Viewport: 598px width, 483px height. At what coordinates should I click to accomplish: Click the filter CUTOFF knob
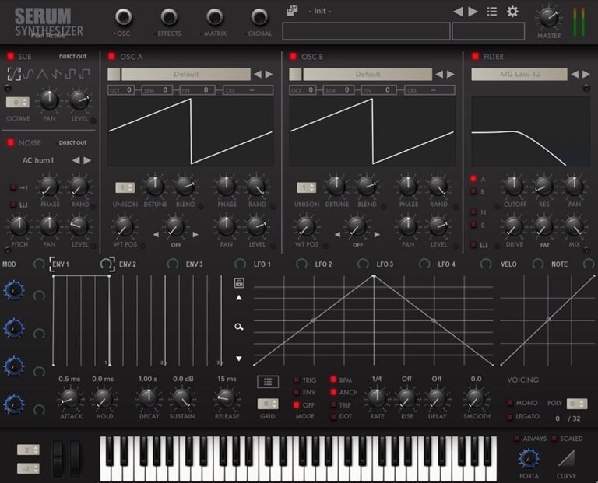pos(514,186)
